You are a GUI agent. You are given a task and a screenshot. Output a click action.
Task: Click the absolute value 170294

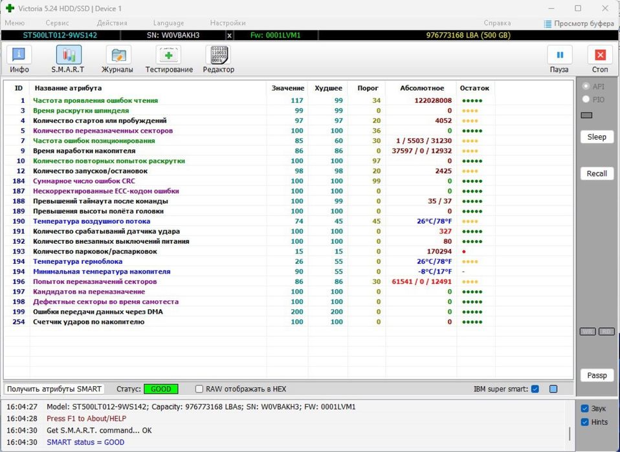439,252
